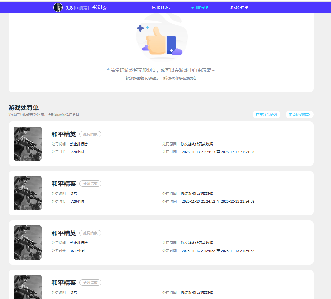Switch to the 游戏处罚单 tab

[239, 7]
